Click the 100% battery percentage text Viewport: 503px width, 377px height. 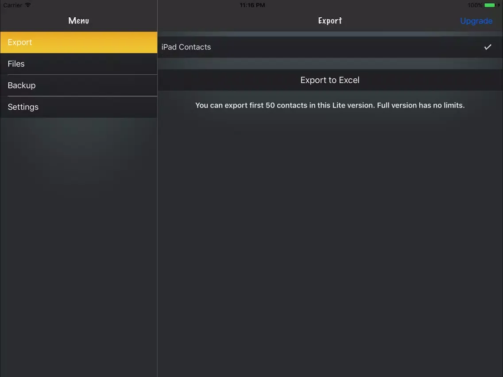475,5
